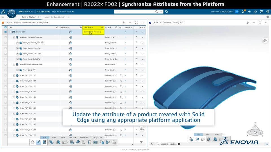
Task: Check the Rear_Cover WS checkbox
Action: pos(6,70)
